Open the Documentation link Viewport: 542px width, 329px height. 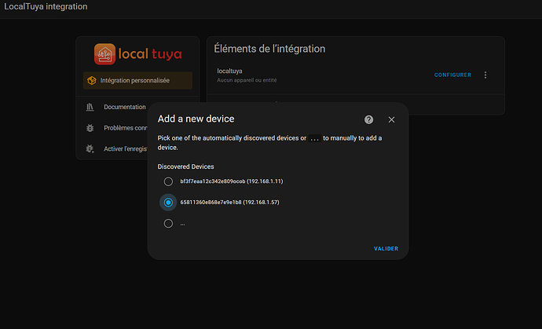(124, 107)
